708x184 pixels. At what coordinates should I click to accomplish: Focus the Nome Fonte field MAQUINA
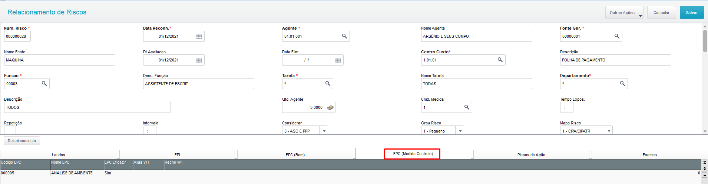coord(60,60)
